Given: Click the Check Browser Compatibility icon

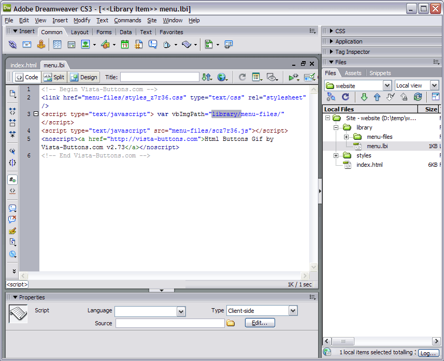Looking at the screenshot, I should [x=309, y=77].
